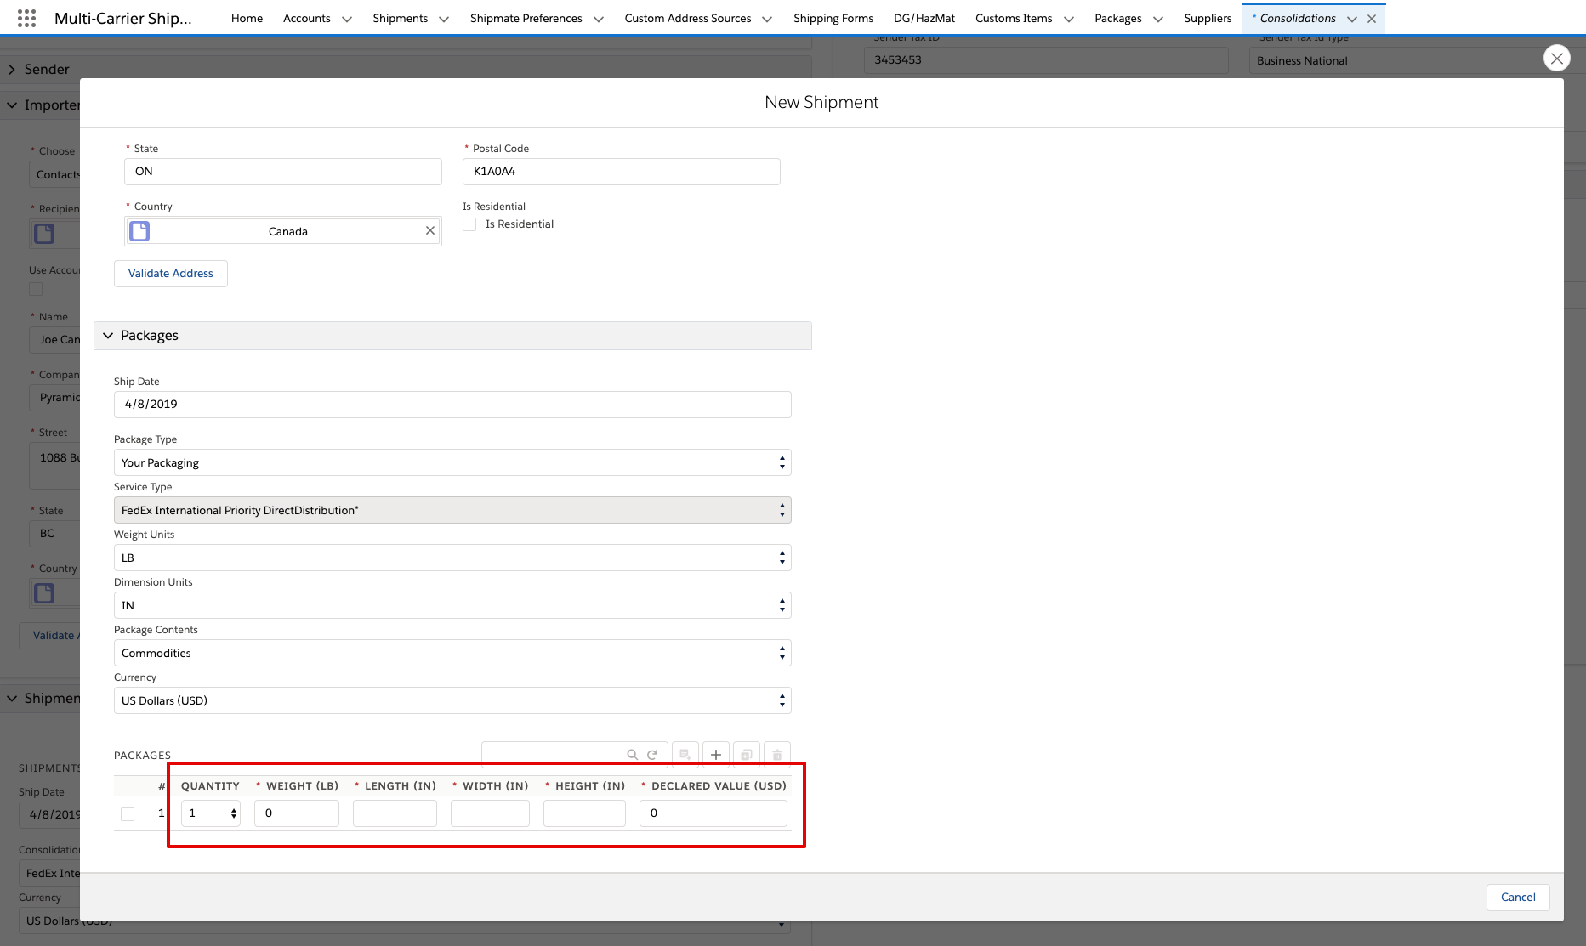
Task: Click the Country lookup record icon
Action: click(x=139, y=231)
